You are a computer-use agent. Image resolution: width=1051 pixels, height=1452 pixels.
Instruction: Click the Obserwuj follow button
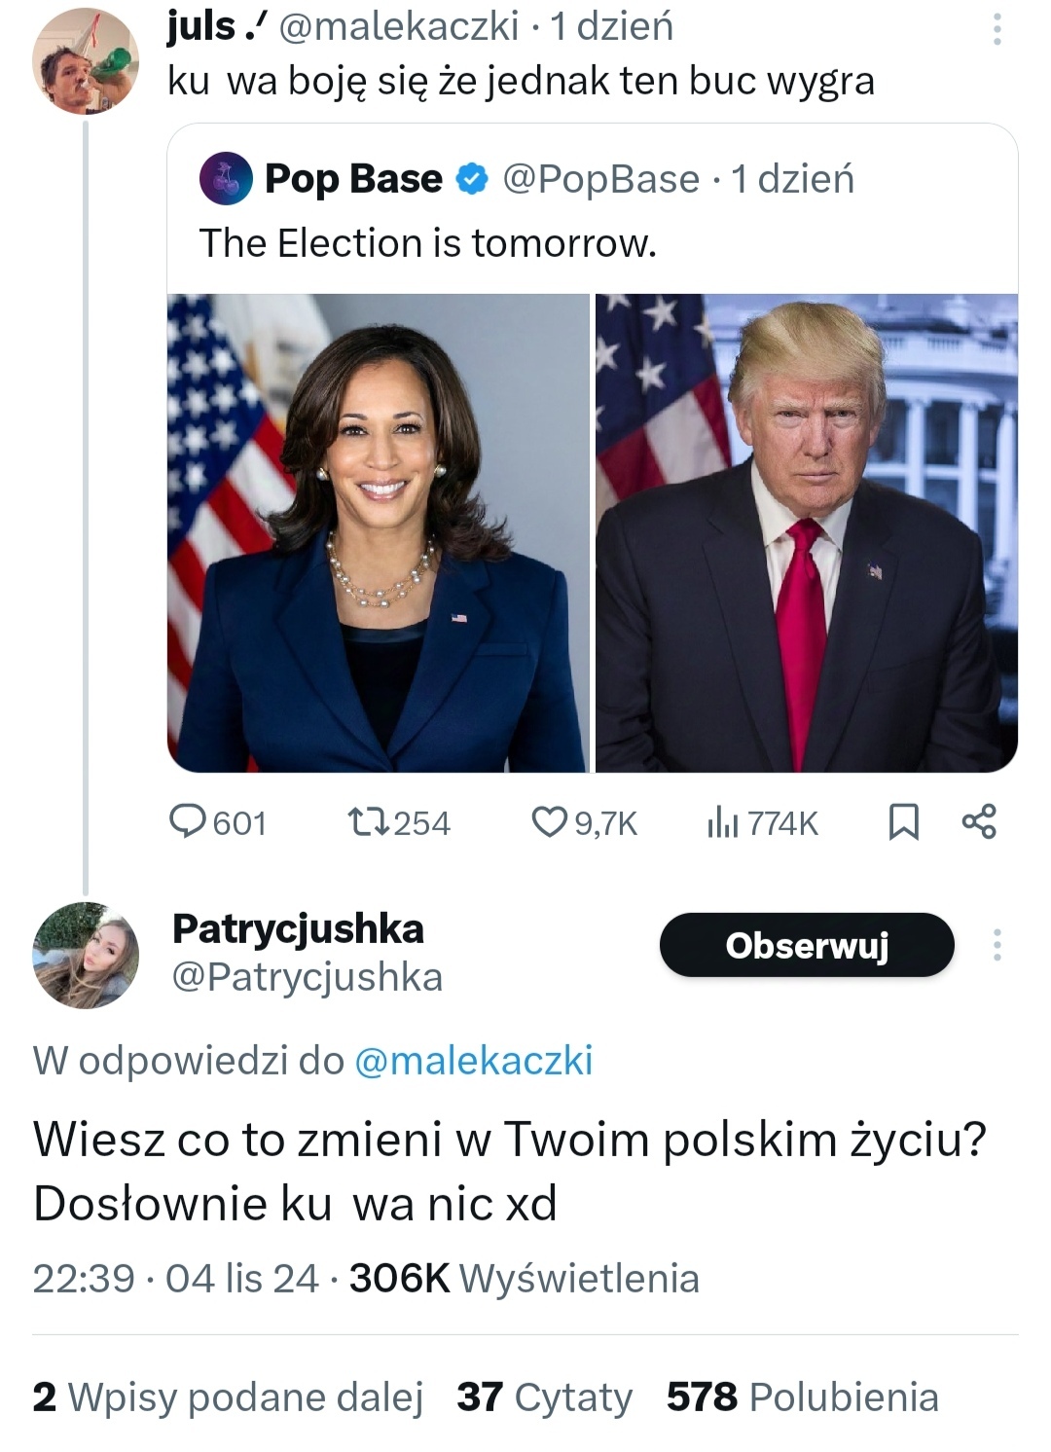(x=807, y=945)
